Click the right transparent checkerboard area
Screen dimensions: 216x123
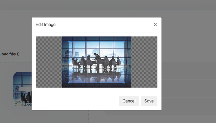click(144, 62)
